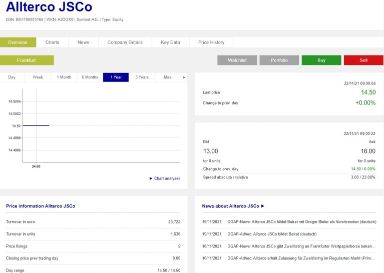Screen dimensions: 384x273
Task: Open DGAP-Adhoc Zulassung für Zweitlisting news
Action: click(301, 258)
